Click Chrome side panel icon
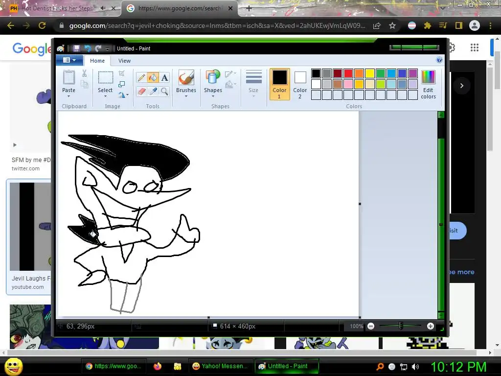Screen dimensions: 501x376 (x=459, y=25)
